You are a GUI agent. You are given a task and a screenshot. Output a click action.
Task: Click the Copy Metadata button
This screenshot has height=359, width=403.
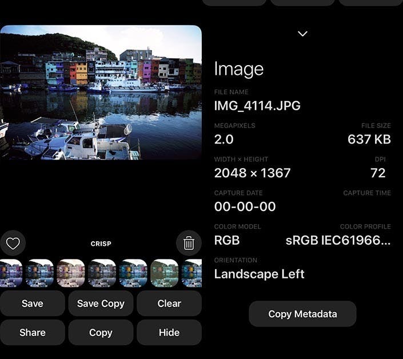tap(302, 314)
